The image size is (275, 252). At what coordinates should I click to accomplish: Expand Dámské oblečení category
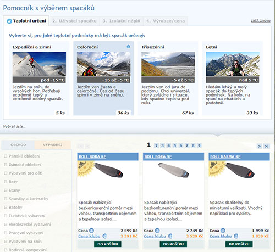point(5,165)
